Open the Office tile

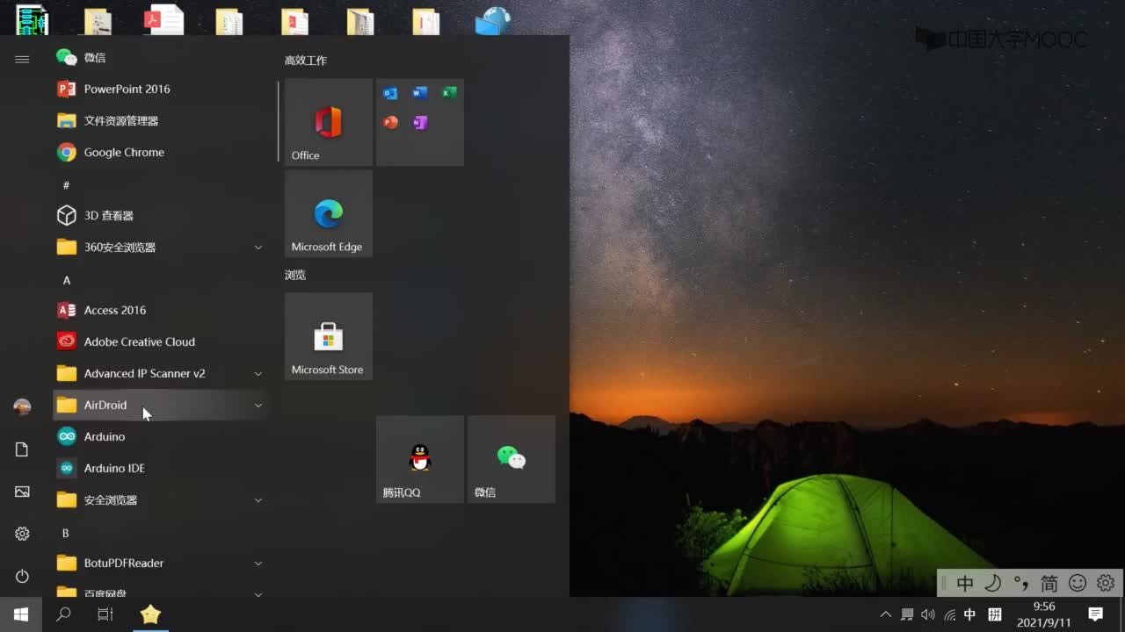pos(329,122)
